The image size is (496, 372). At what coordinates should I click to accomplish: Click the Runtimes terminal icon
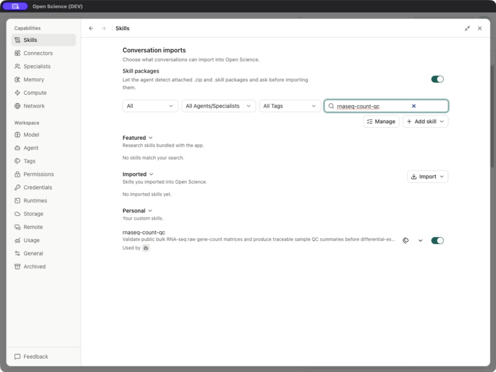point(17,201)
